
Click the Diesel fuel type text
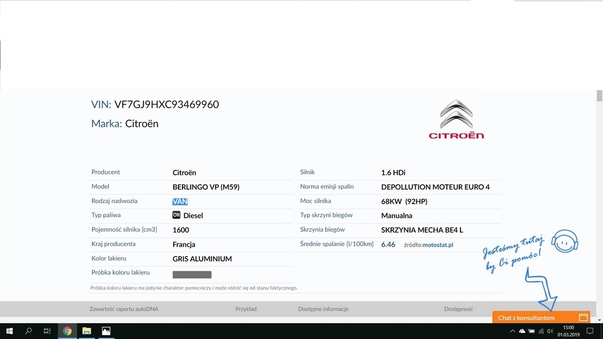[x=193, y=215]
